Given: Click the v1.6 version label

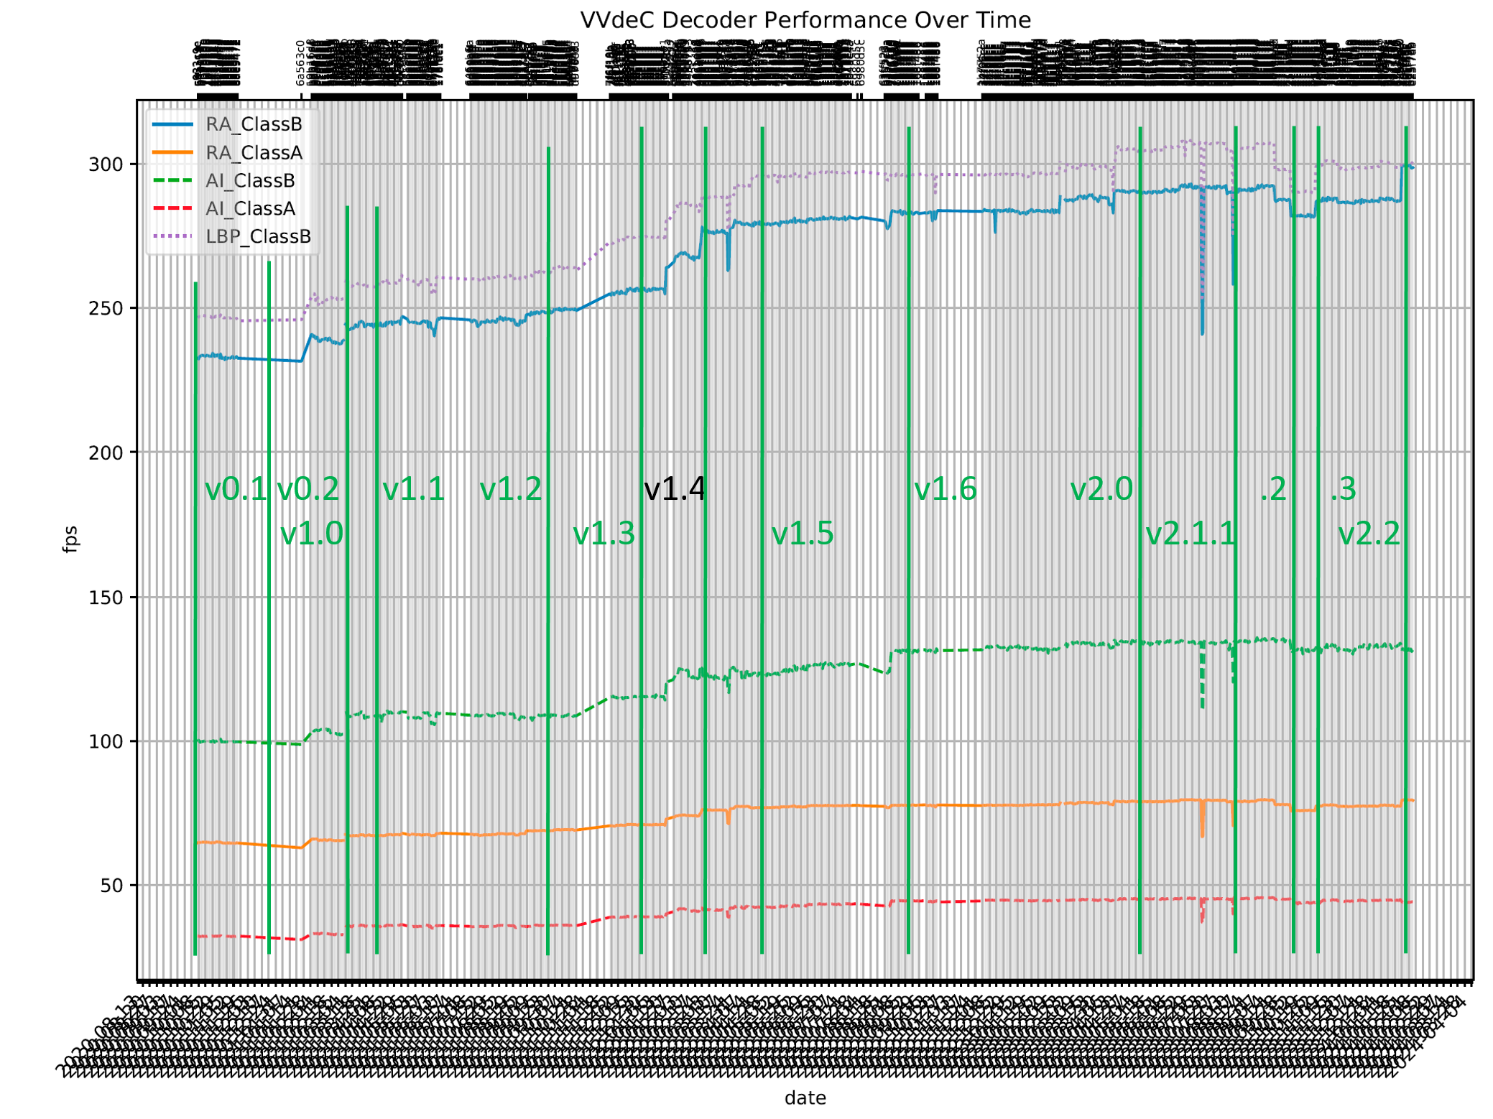Looking at the screenshot, I should 945,490.
